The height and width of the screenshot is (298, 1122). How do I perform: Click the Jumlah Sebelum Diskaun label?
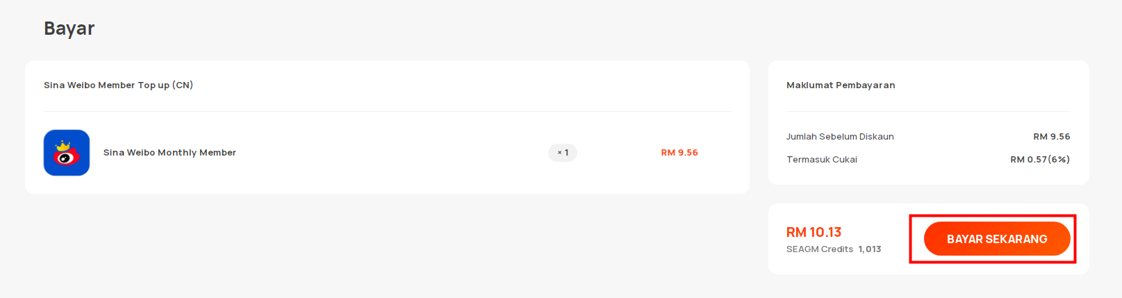coord(840,137)
